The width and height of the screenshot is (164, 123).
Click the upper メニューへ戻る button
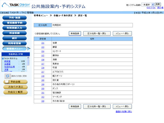122,34
